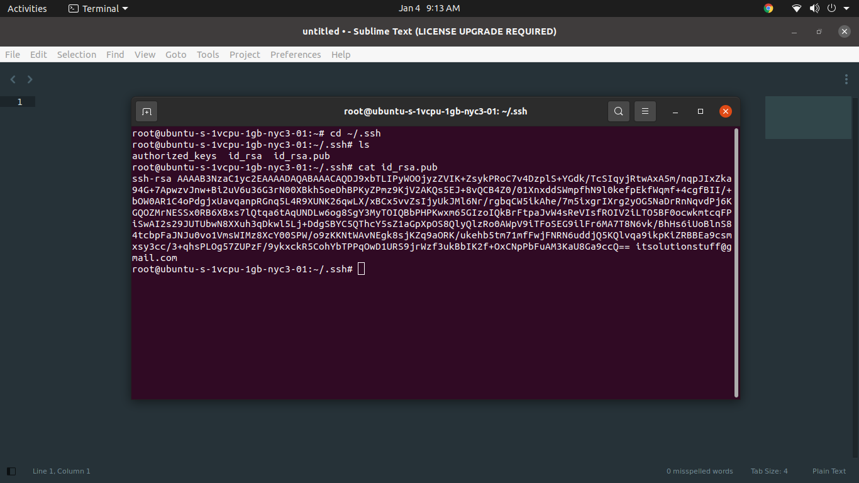The image size is (859, 483).
Task: Click the Wi-Fi icon in the top bar
Action: (796, 8)
